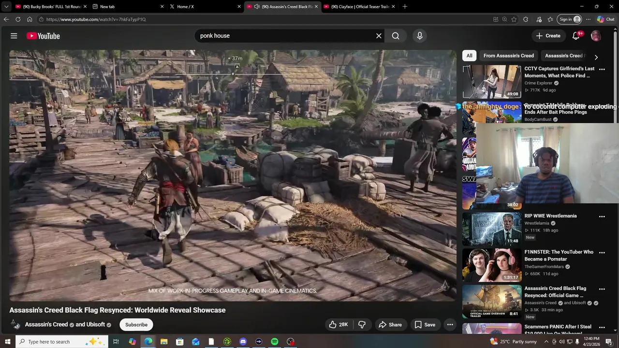The height and width of the screenshot is (348, 619).
Task: Click the Windows taskbar search box
Action: click(x=61, y=342)
